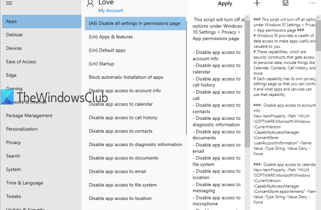Select Block automatic Installation of apps
Image resolution: width=321 pixels, height=210 pixels.
[x=135, y=77]
